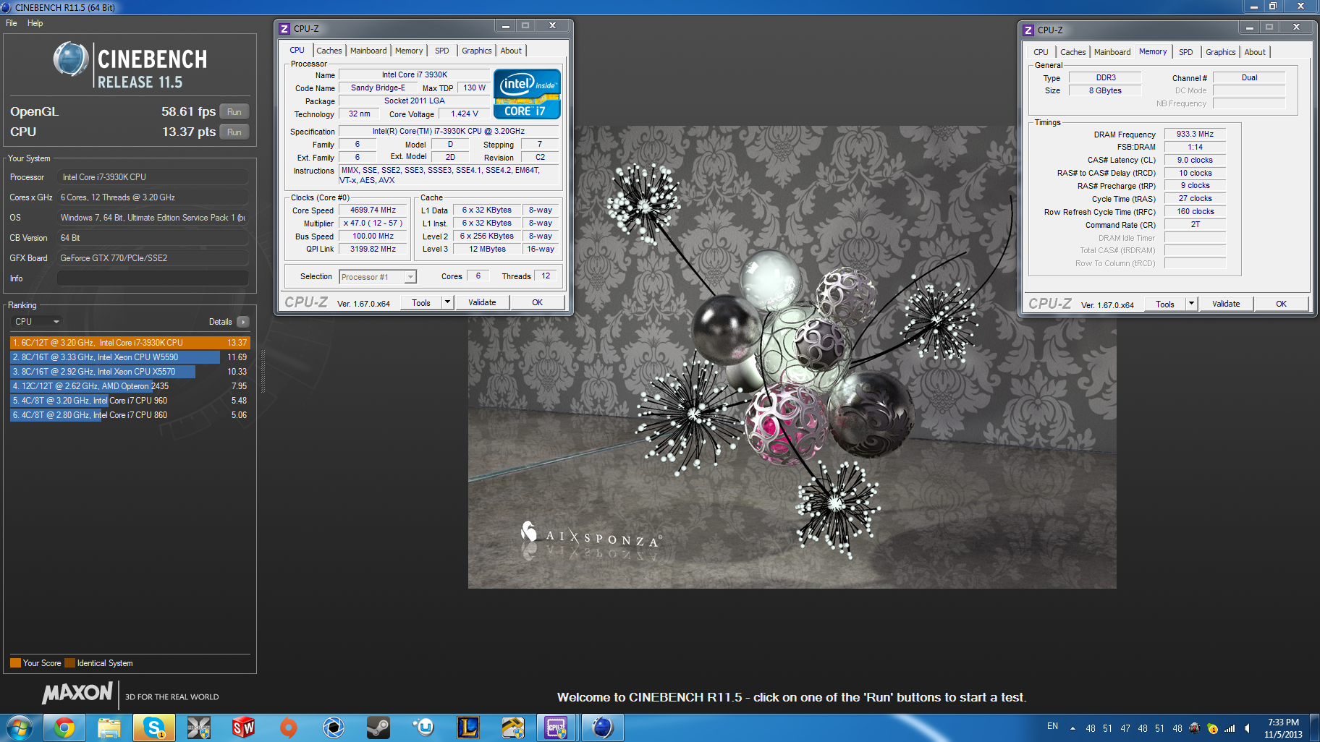
Task: Run the OpenGL benchmark
Action: tap(234, 111)
